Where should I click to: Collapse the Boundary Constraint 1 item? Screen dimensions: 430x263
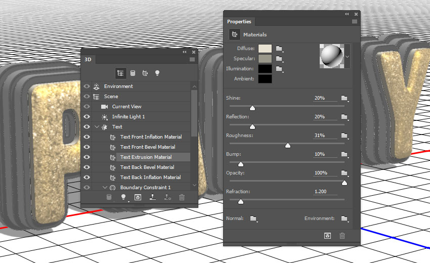click(x=104, y=188)
